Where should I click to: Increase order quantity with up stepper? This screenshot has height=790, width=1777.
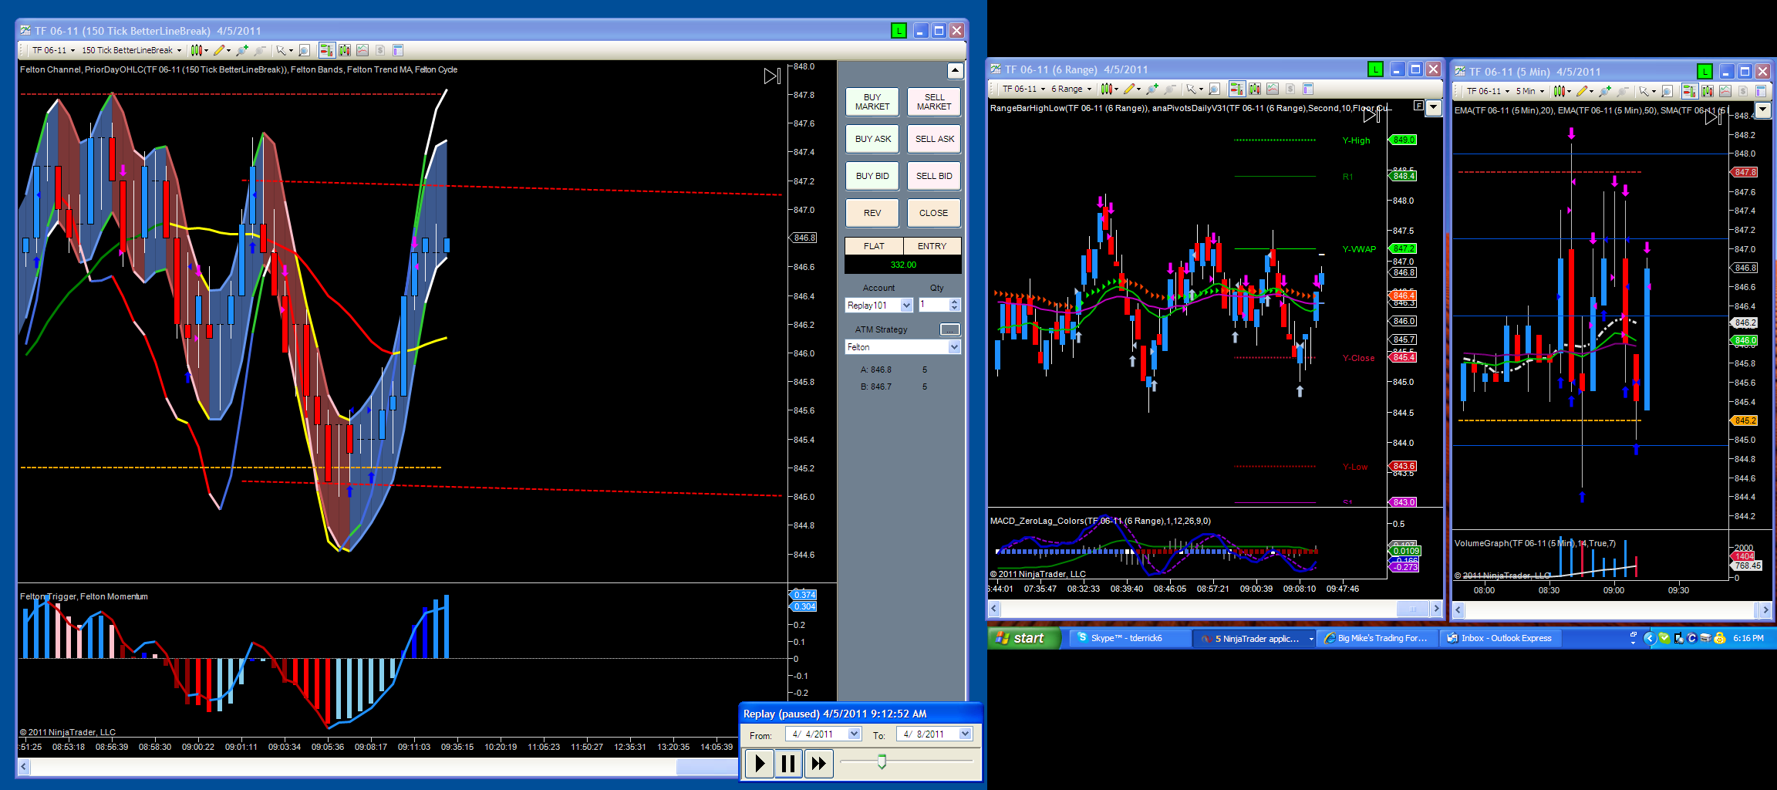(955, 302)
